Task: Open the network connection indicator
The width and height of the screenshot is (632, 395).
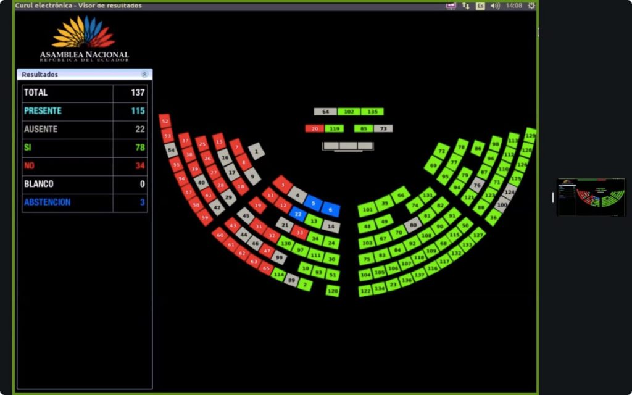Action: tap(466, 6)
